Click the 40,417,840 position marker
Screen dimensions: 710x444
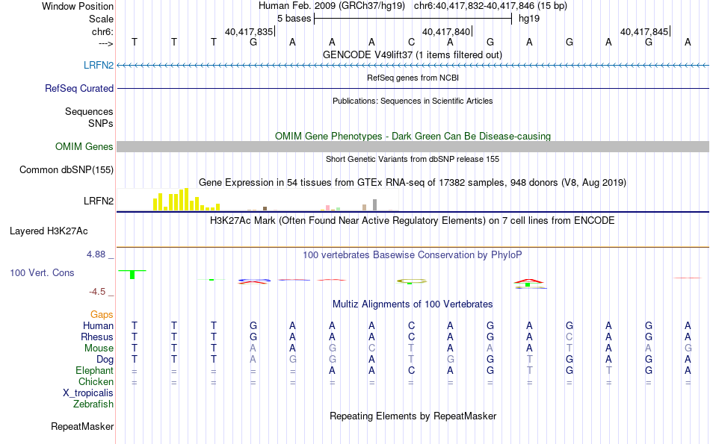447,31
